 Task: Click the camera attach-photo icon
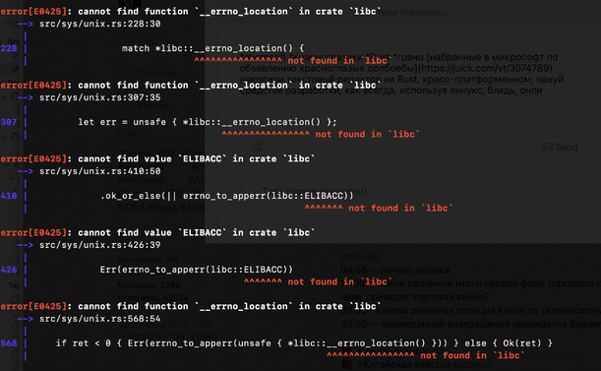pyautogui.click(x=257, y=147)
